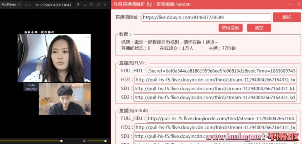Toggle the pin always-on-top icon

pyautogui.click(x=78, y=5)
